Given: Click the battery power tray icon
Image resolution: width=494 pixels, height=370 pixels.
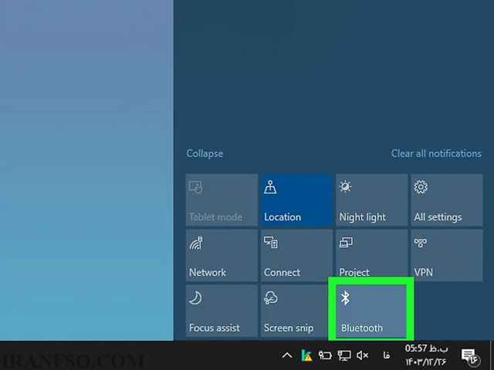Looking at the screenshot, I should pyautogui.click(x=325, y=355).
